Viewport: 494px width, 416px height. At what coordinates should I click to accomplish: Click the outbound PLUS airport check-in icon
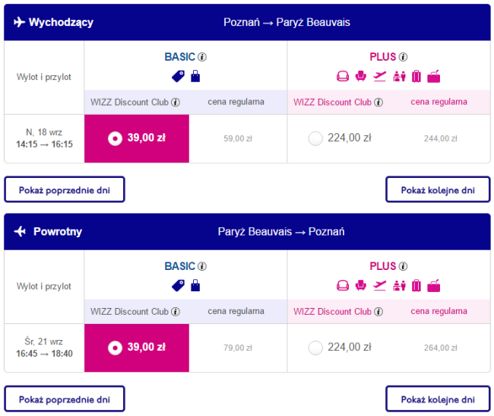coord(398,76)
